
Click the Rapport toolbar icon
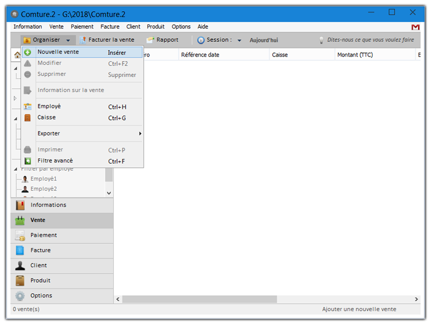click(x=151, y=40)
